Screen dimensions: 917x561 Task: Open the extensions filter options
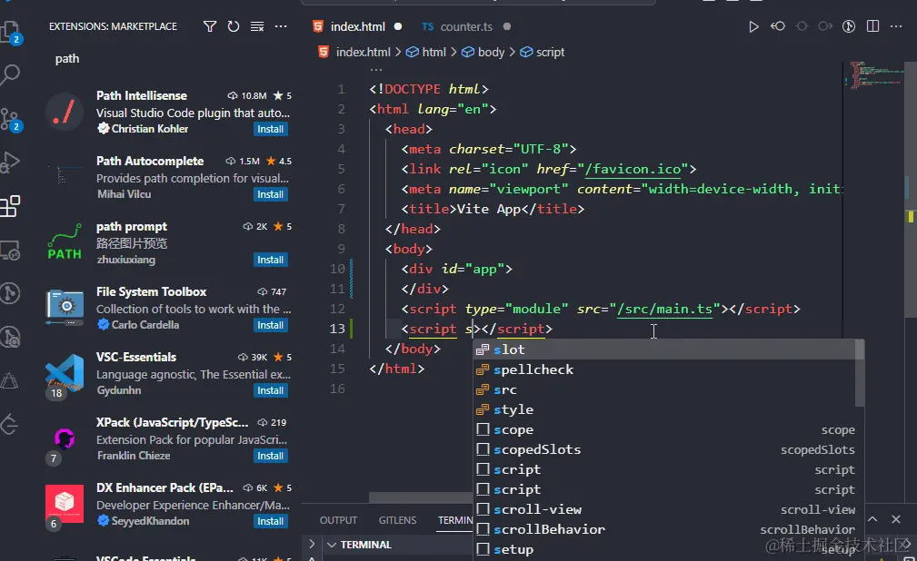209,26
